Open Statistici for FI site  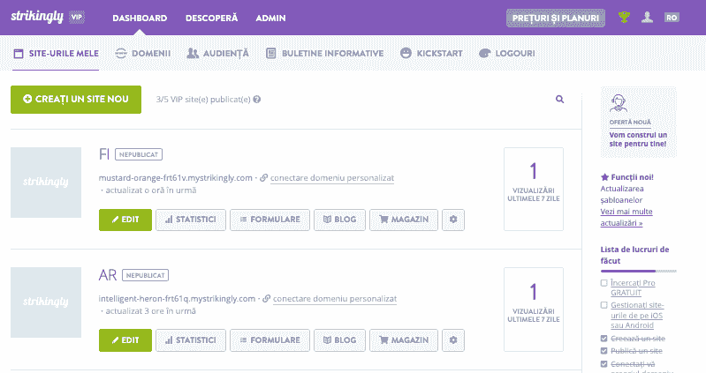[x=191, y=220]
